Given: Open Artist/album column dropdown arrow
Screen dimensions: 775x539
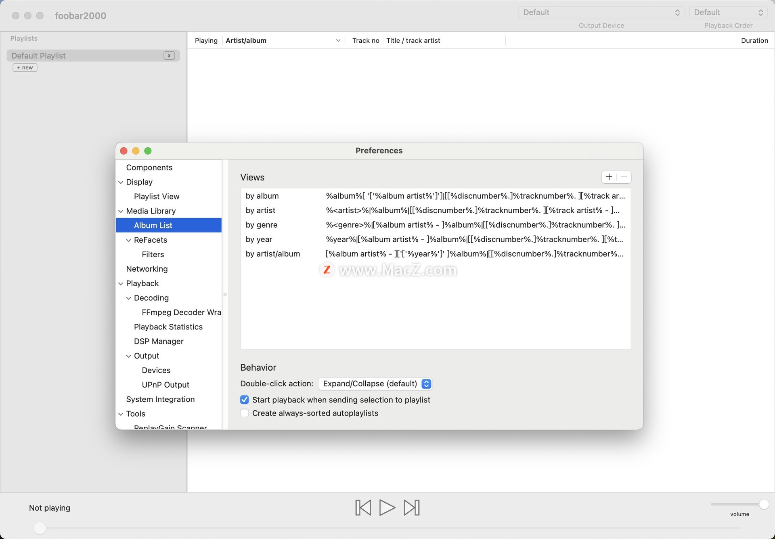Looking at the screenshot, I should pos(338,40).
